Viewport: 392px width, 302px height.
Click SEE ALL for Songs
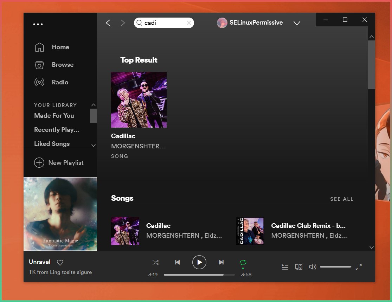click(342, 199)
